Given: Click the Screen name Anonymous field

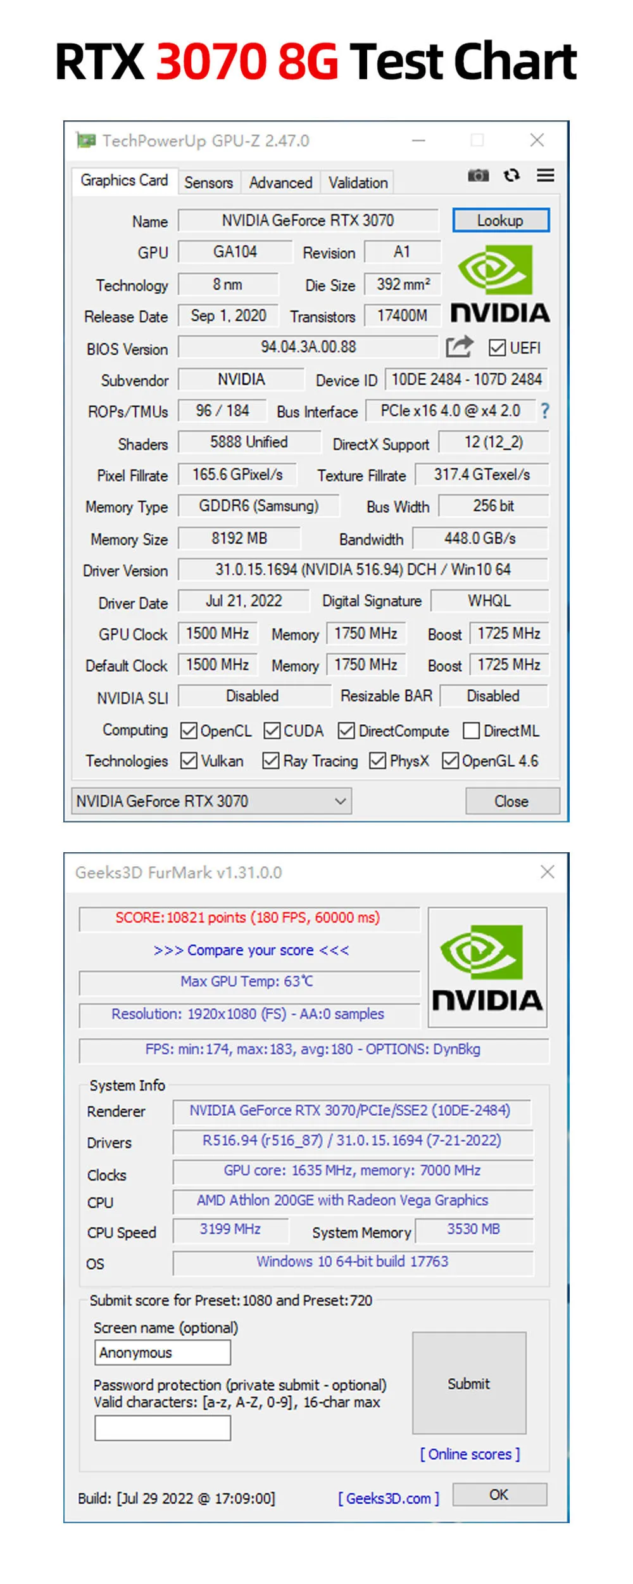Looking at the screenshot, I should [x=163, y=1353].
